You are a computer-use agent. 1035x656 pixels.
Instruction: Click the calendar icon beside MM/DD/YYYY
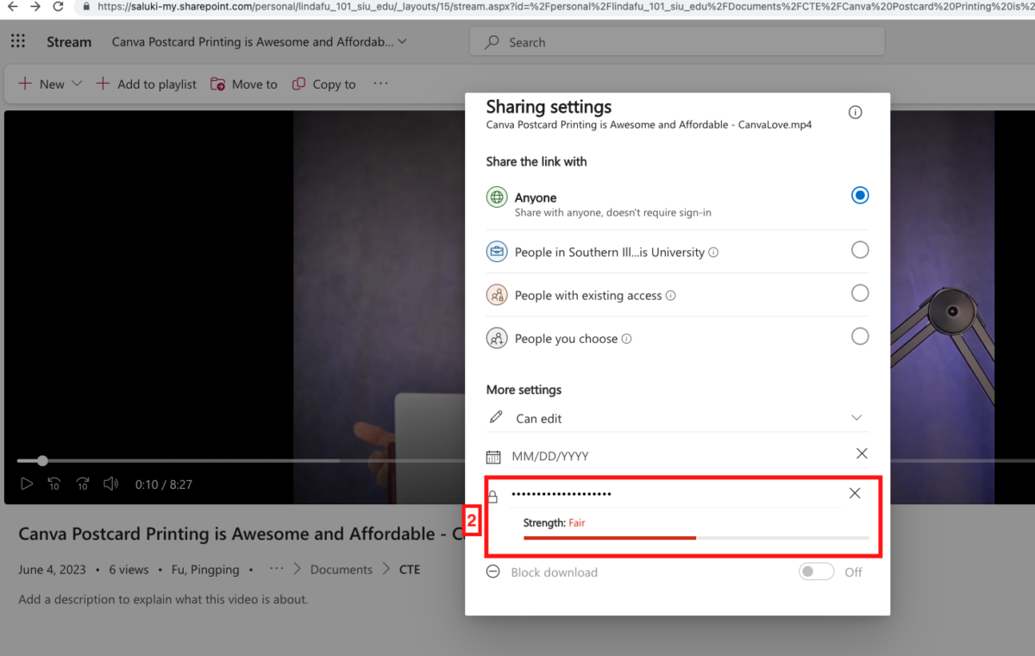coord(493,454)
